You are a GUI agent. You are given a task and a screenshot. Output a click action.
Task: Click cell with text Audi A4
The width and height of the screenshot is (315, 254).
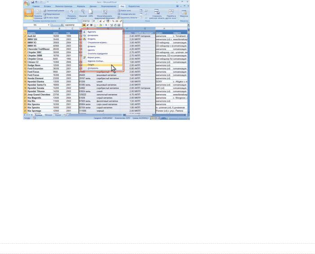pos(40,36)
